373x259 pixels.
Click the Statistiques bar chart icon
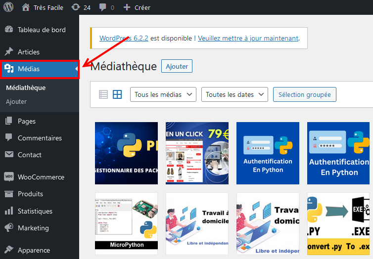click(9, 211)
